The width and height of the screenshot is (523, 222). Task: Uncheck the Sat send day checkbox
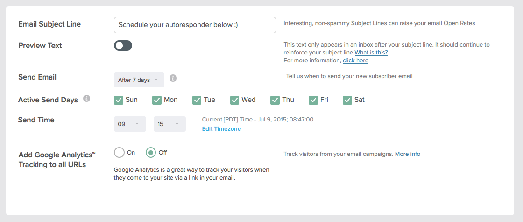(347, 100)
